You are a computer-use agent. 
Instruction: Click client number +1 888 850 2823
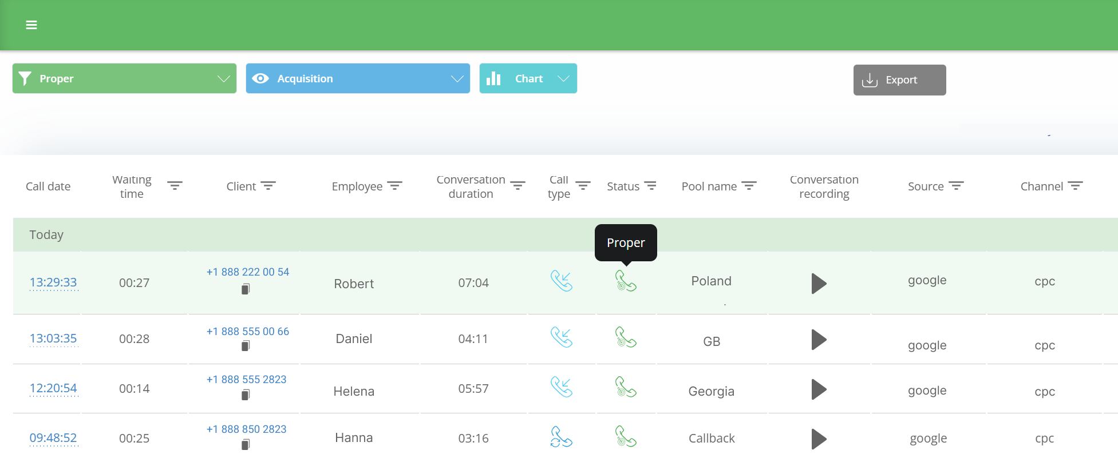coord(247,429)
